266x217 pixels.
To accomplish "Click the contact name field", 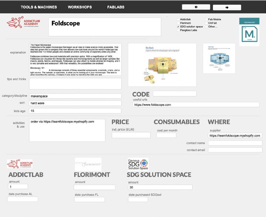I will point(235,143).
